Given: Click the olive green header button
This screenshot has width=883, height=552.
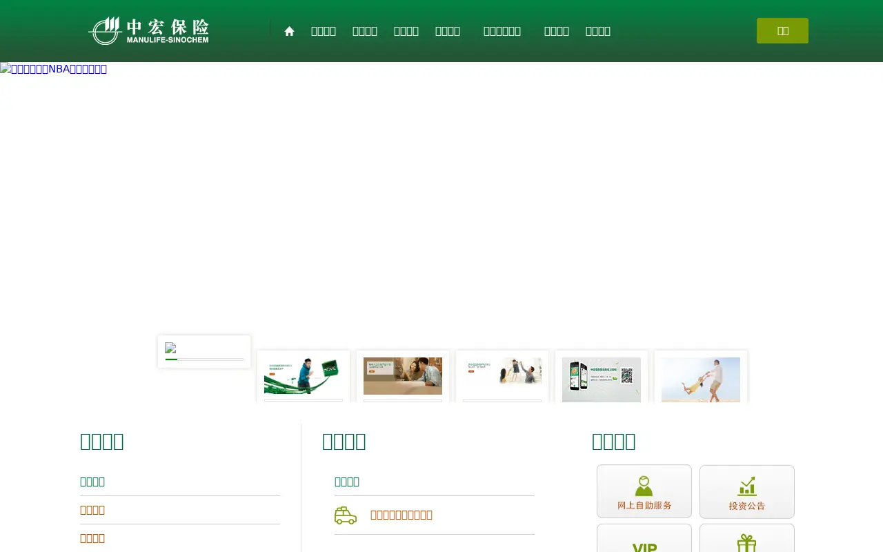Looking at the screenshot, I should point(782,30).
